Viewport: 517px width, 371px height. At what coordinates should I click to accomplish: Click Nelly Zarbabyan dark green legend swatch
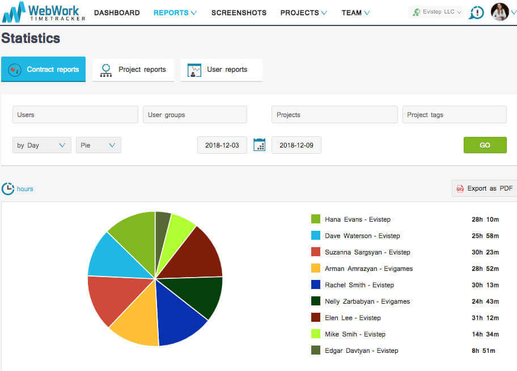[316, 301]
